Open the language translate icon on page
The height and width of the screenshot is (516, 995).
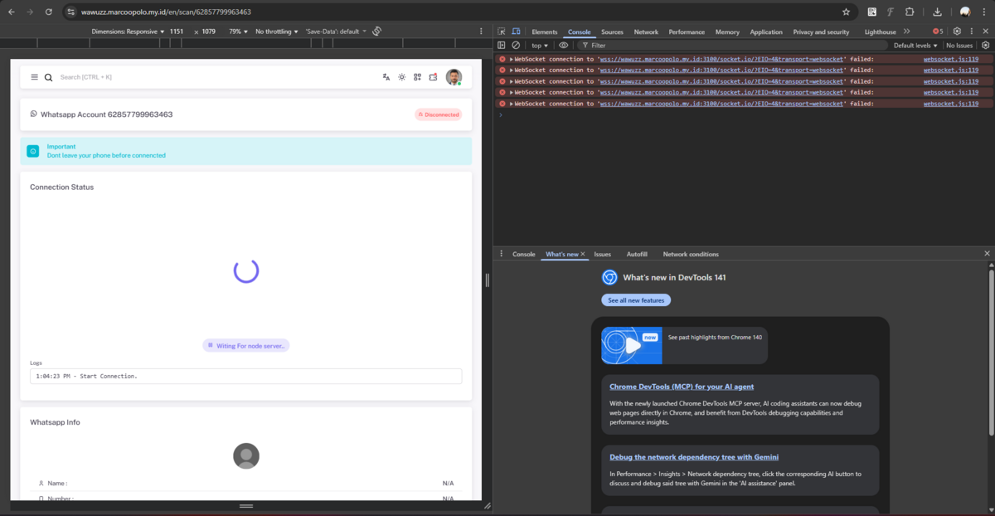(386, 77)
